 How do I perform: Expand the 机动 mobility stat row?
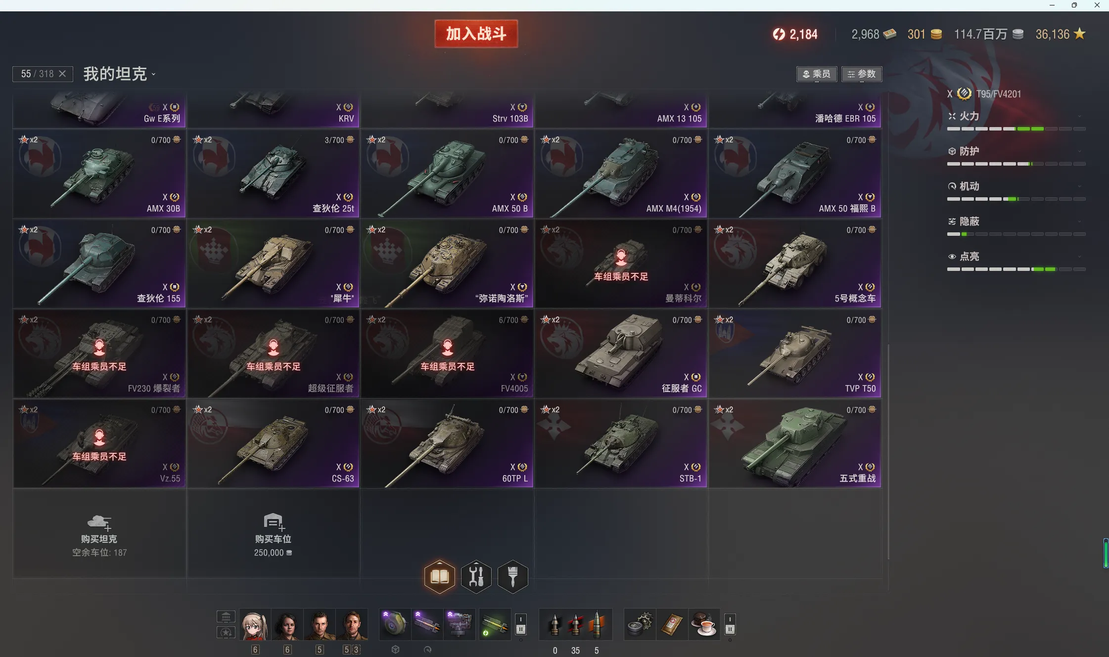[x=1016, y=187]
